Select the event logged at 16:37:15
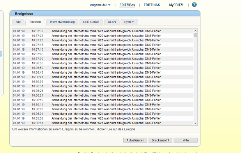Image resolution: width=241 pixels, height=153 pixels. 103,45
